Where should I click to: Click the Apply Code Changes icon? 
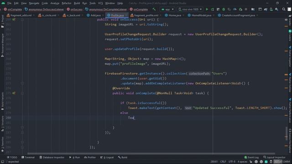click(x=218, y=9)
